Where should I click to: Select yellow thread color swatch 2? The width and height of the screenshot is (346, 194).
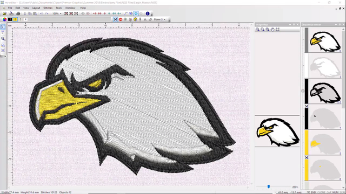point(15,19)
